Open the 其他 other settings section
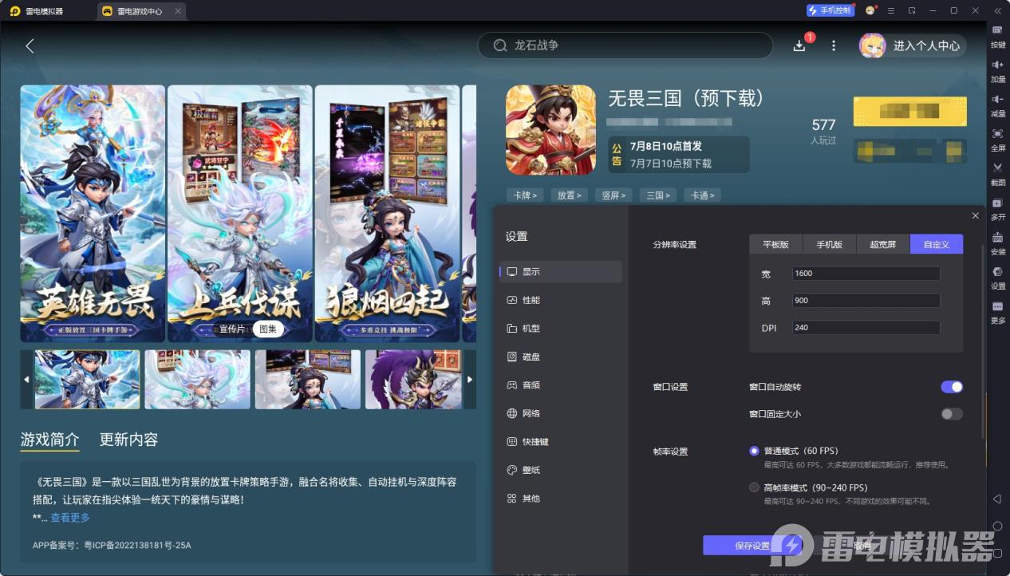 pyautogui.click(x=561, y=498)
